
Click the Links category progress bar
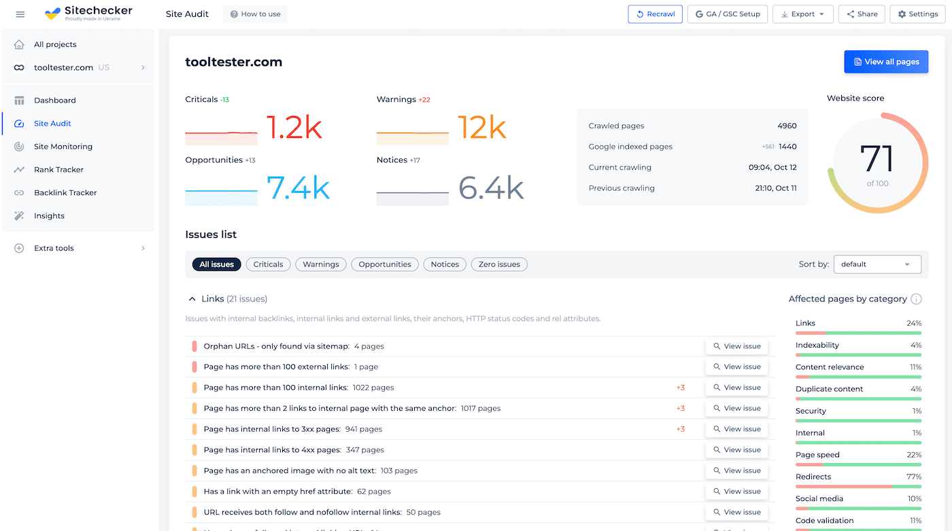858,333
